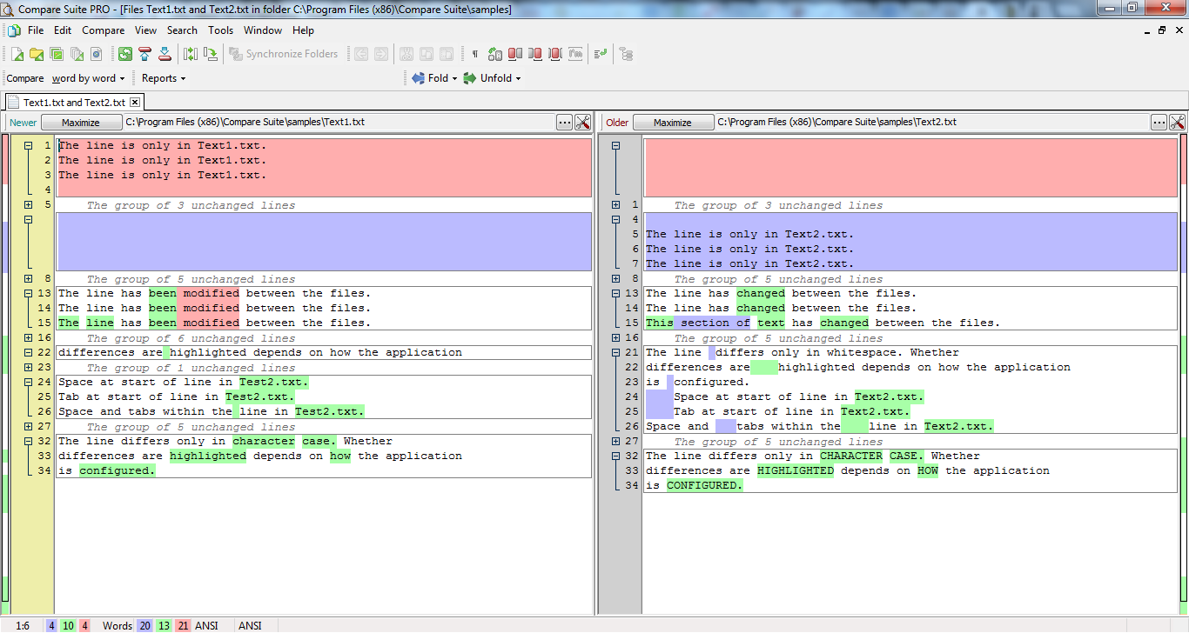Expand the unchanged group at right line 1
Image resolution: width=1189 pixels, height=633 pixels.
coord(616,205)
